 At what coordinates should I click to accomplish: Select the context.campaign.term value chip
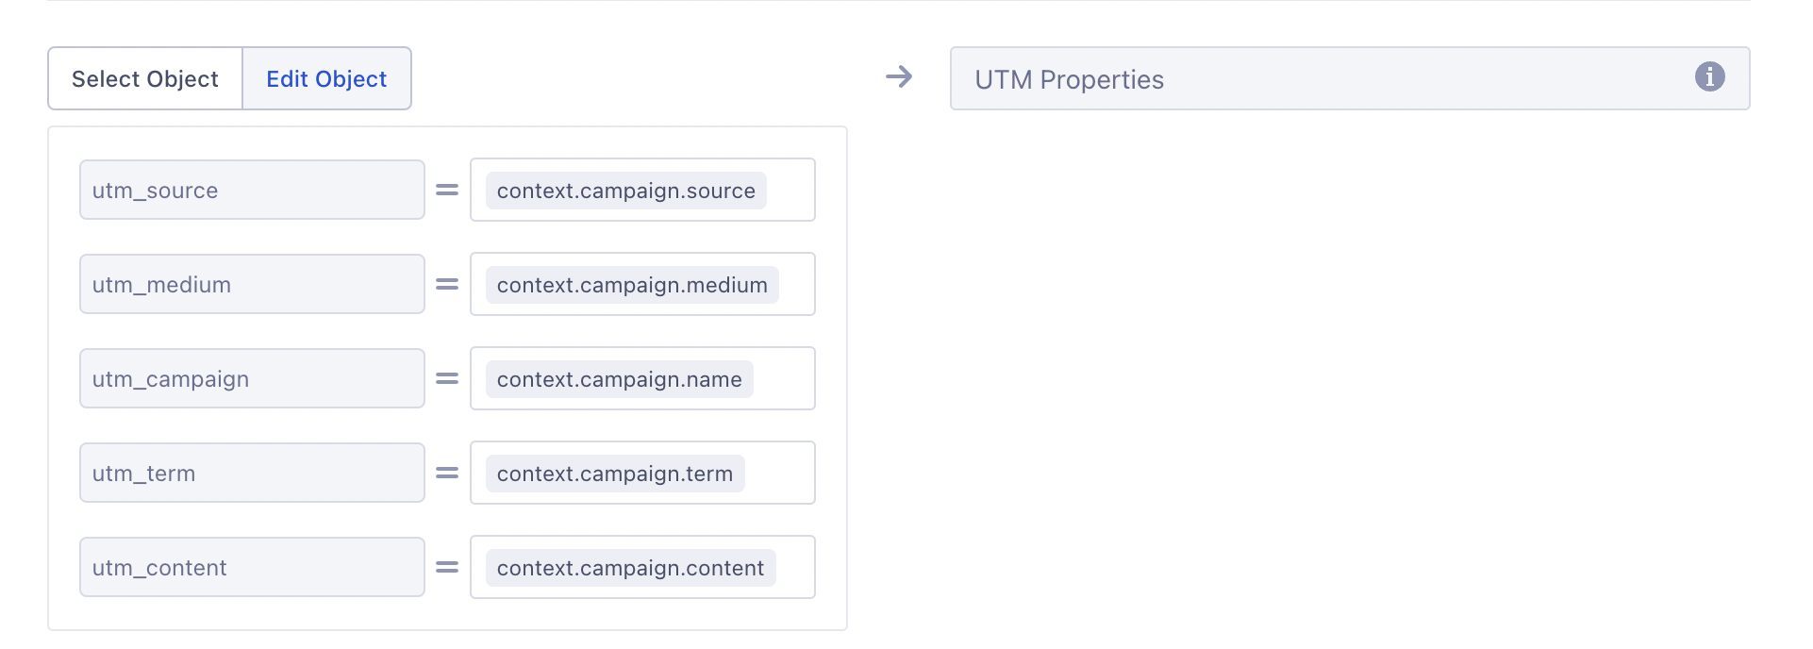(614, 474)
